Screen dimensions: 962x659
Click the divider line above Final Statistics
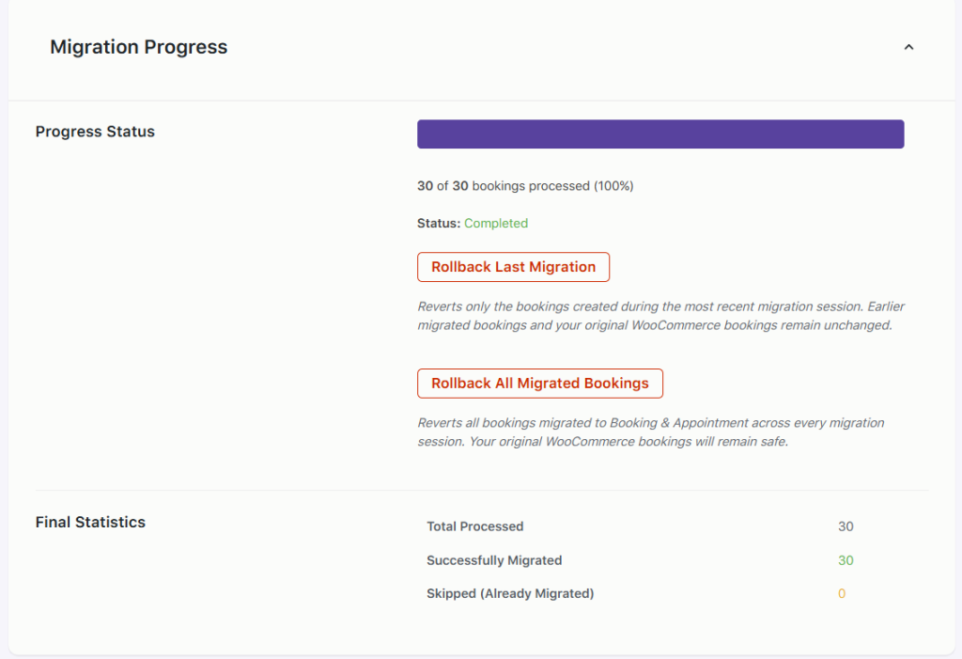(x=481, y=490)
